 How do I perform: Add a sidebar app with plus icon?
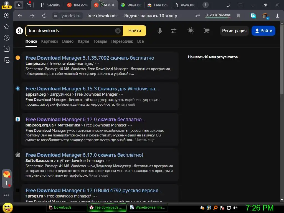tap(7, 183)
